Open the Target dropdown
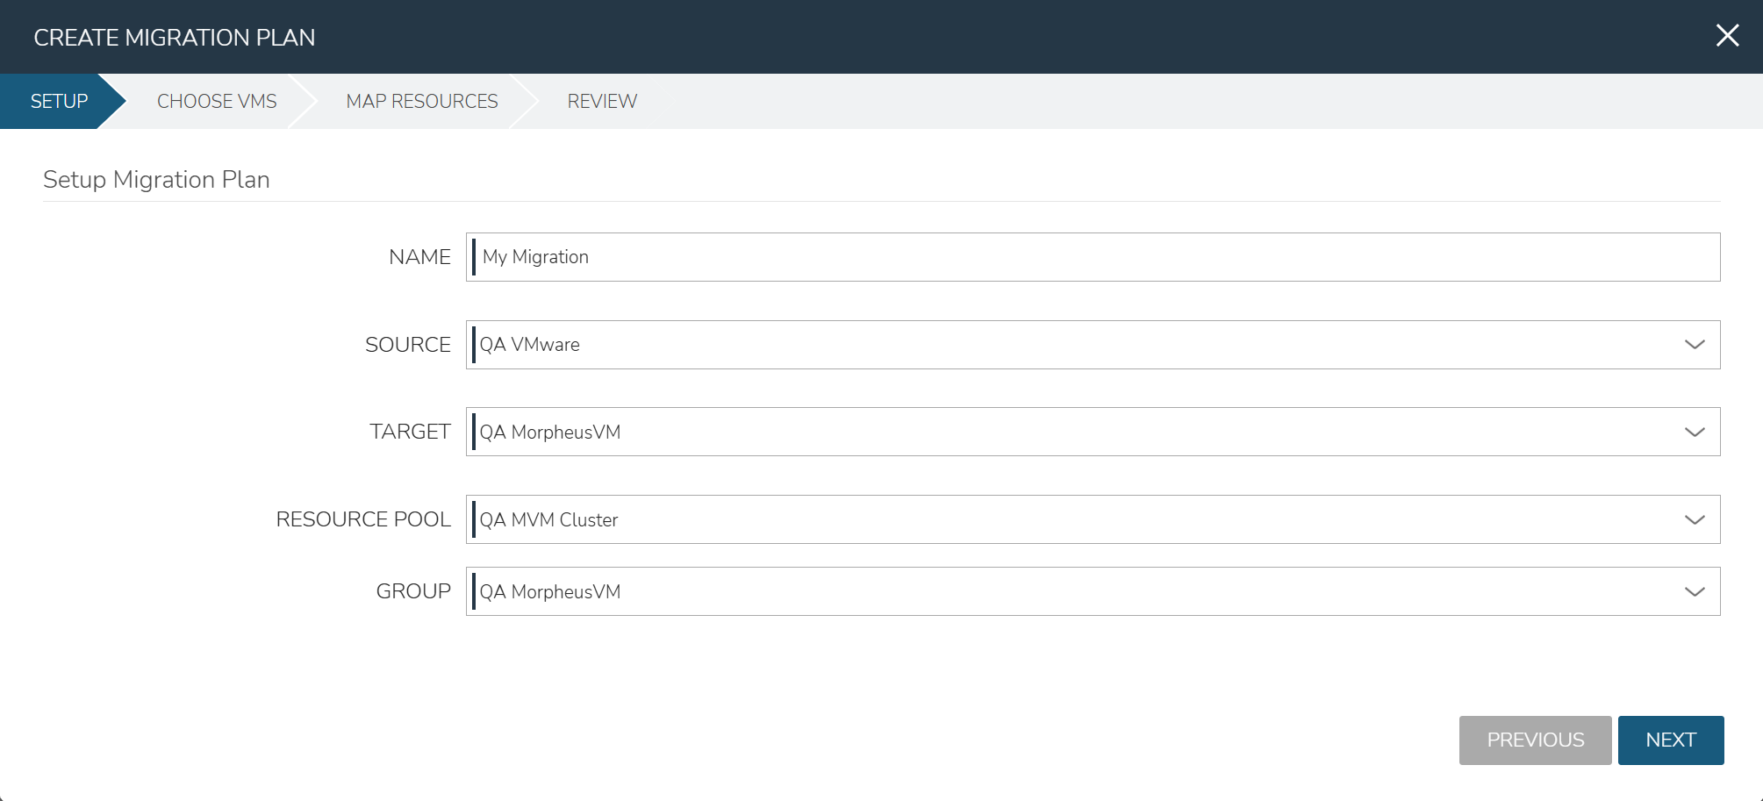This screenshot has width=1763, height=801. pos(1093,432)
